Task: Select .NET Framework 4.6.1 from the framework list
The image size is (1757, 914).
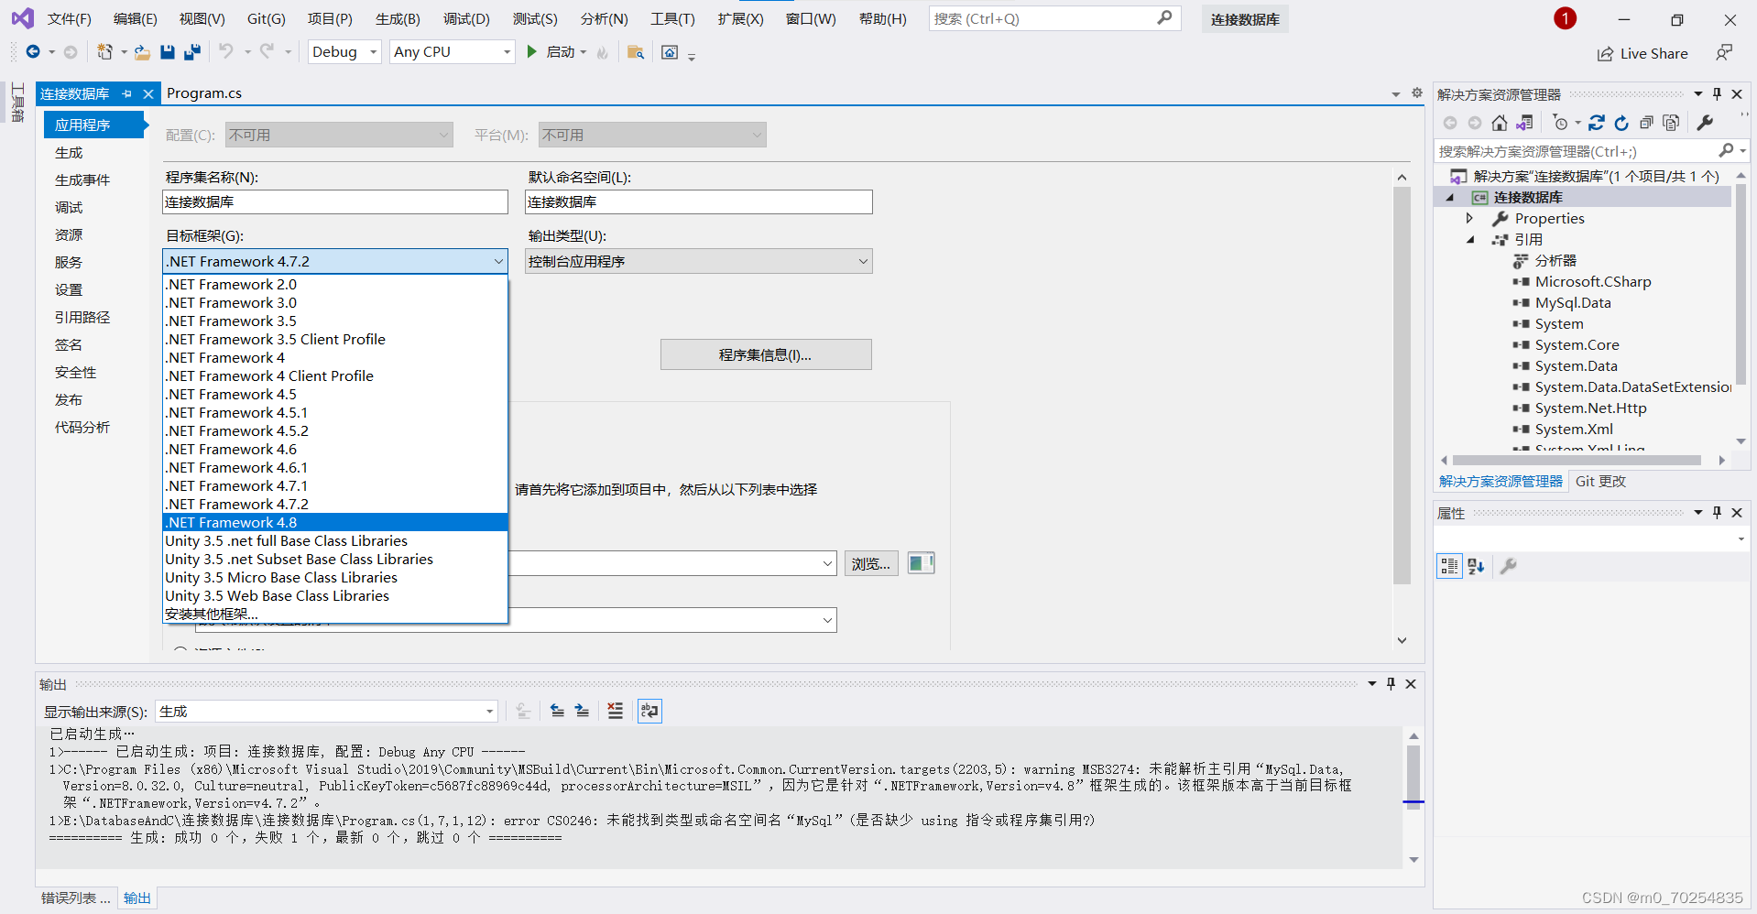Action: pos(236,467)
